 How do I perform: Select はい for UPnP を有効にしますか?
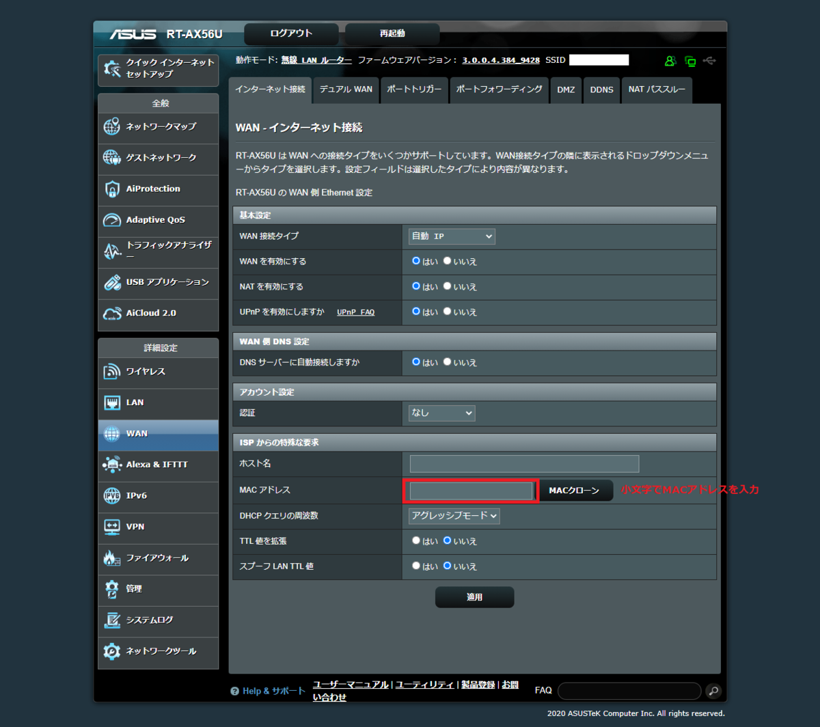[415, 312]
